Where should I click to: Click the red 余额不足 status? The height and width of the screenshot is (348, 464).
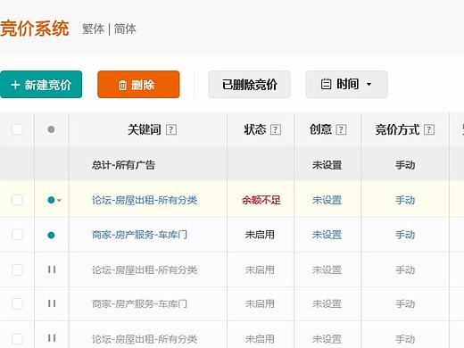coord(261,200)
